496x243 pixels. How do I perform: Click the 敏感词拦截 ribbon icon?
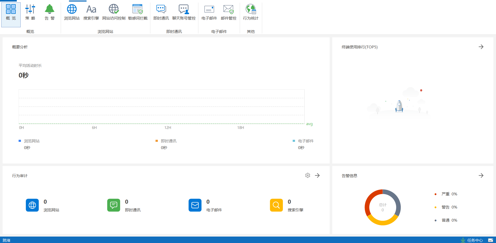coord(138,12)
